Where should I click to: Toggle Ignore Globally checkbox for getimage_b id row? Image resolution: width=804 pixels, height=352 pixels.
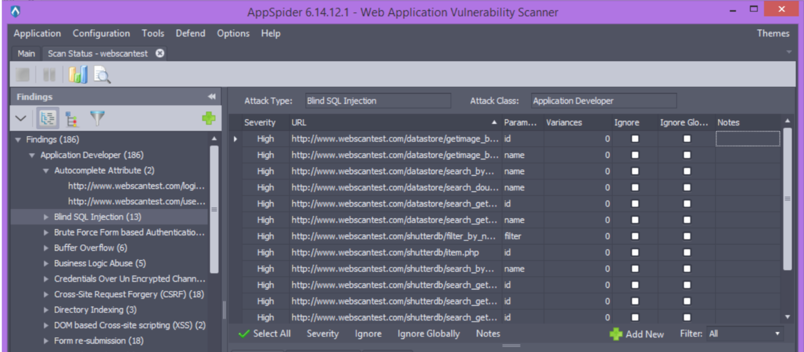pos(687,139)
